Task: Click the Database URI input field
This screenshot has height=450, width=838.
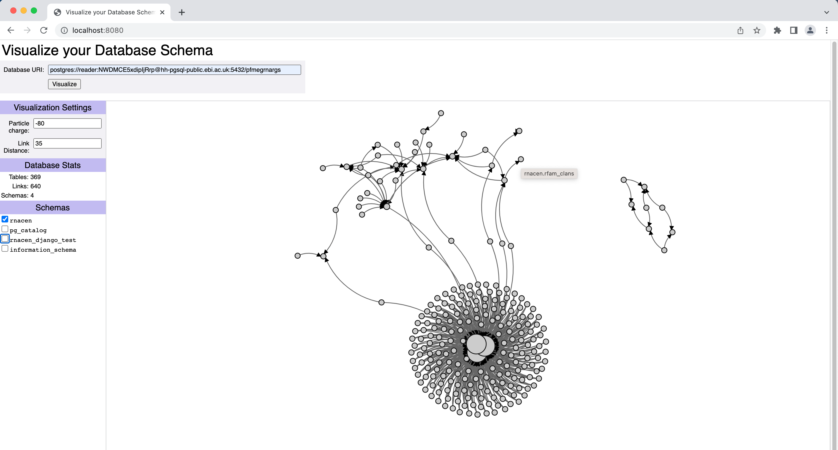Action: [174, 70]
